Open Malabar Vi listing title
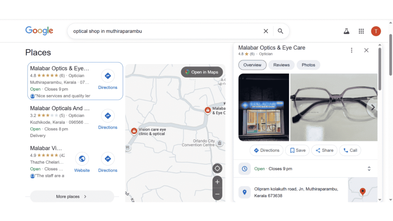The width and height of the screenshot is (393, 221). point(46,148)
